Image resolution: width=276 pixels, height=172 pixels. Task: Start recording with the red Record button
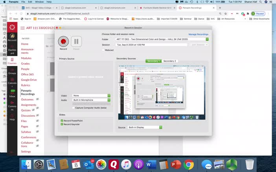[63, 41]
